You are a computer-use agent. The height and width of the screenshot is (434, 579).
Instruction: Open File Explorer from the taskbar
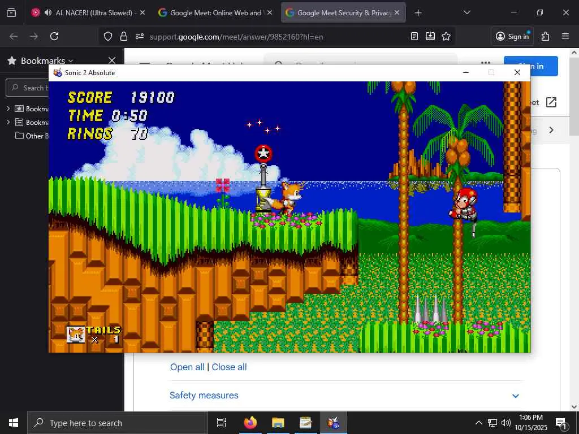point(278,423)
